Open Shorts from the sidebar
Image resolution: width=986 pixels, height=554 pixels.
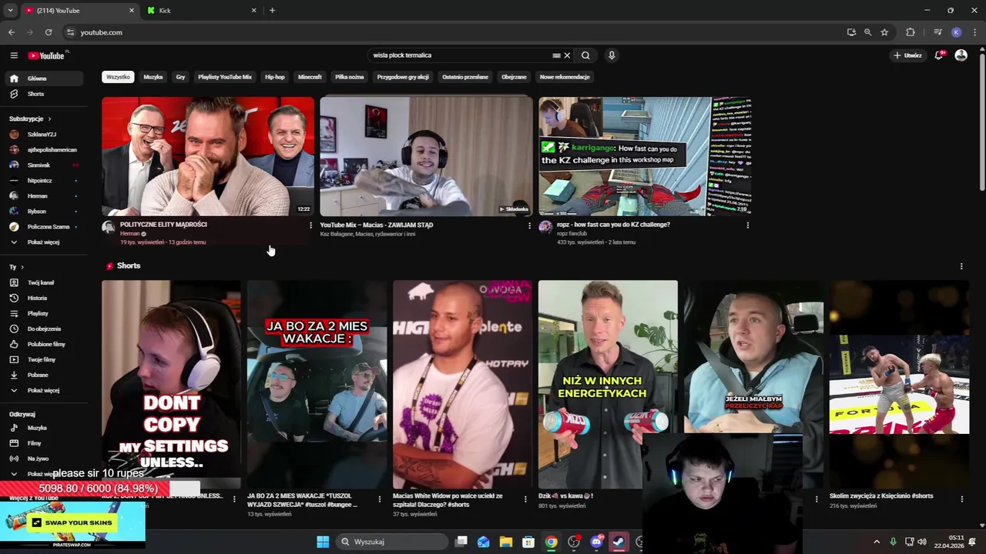tap(45, 94)
